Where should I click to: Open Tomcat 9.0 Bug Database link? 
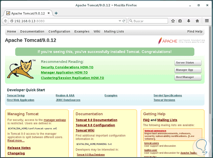pos(91,155)
